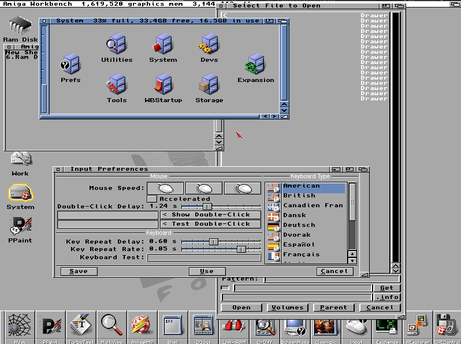The height and width of the screenshot is (344, 461).
Task: Select the slowest mouse speed button
Action: tap(165, 188)
